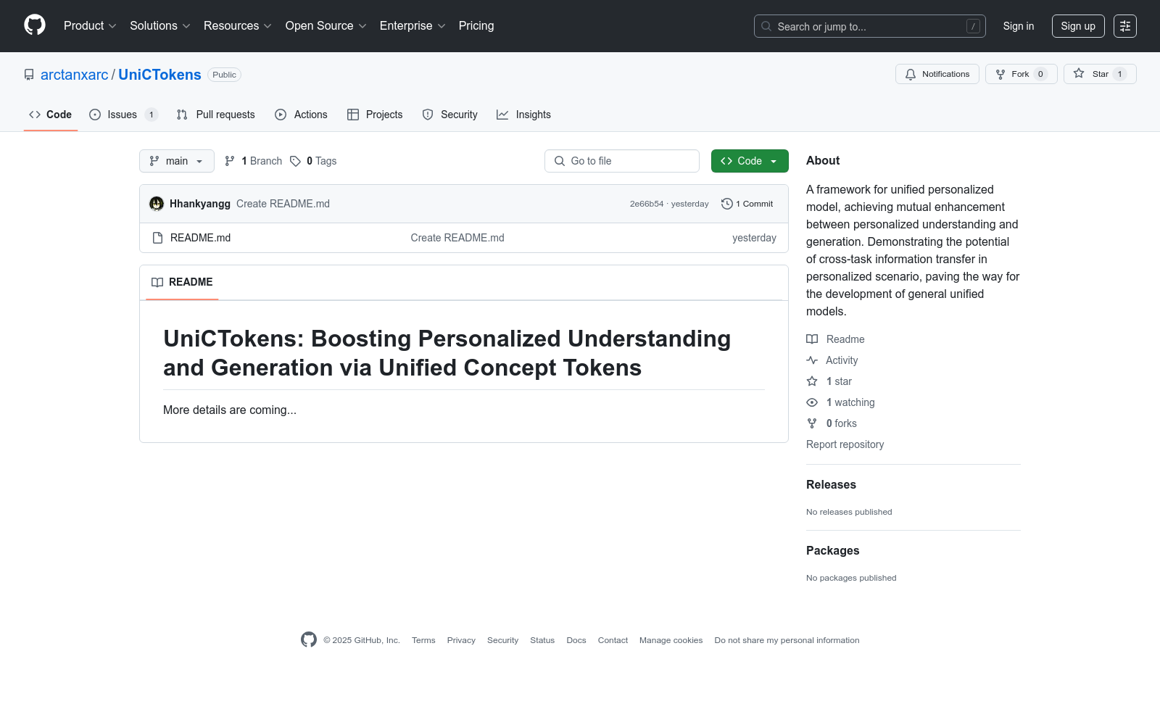Open the Enterprise dropdown
Image resolution: width=1160 pixels, height=725 pixels.
(x=413, y=26)
